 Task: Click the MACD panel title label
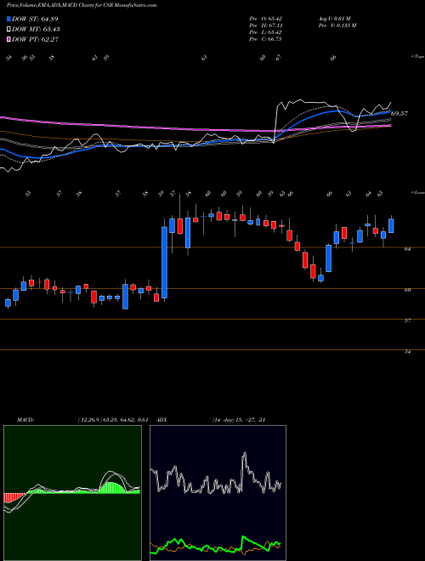tap(25, 420)
